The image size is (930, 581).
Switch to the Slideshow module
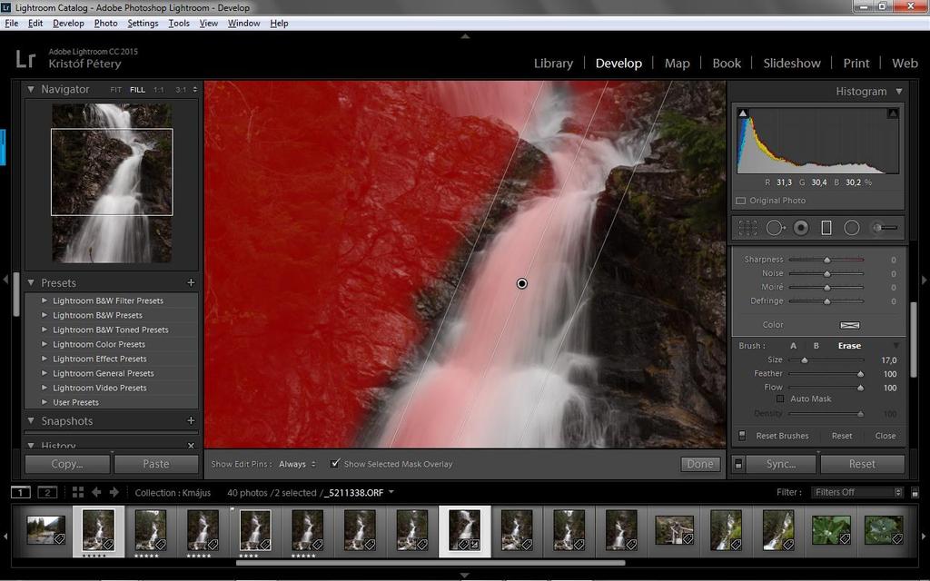point(792,64)
